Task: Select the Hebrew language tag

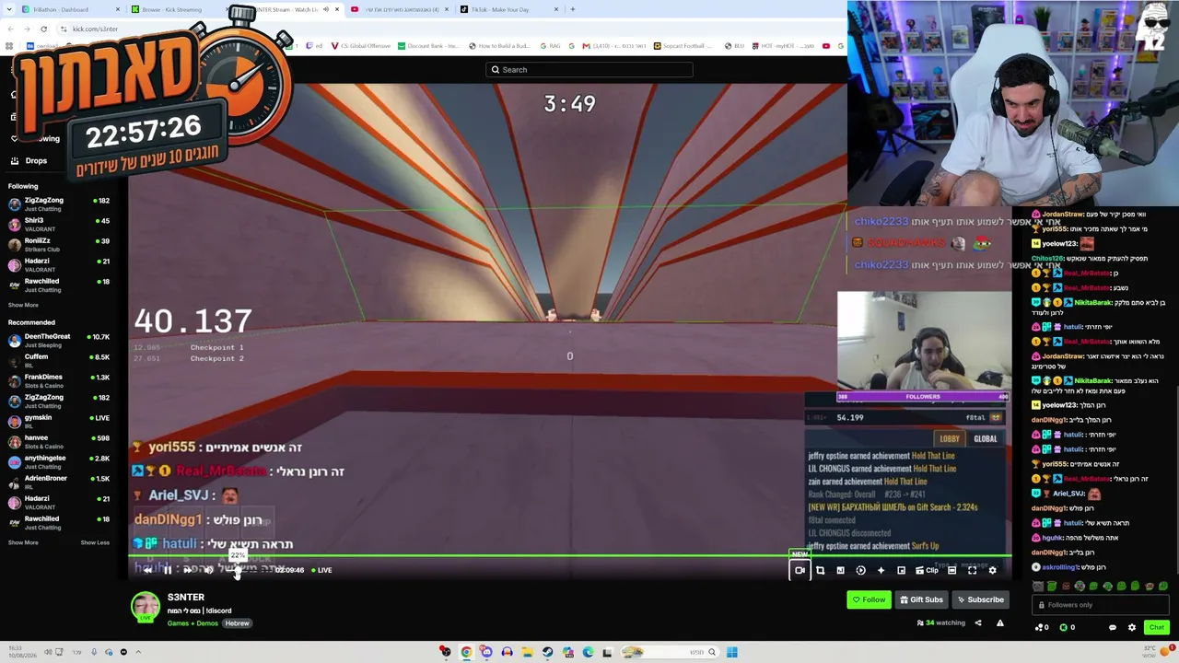Action: 237,623
